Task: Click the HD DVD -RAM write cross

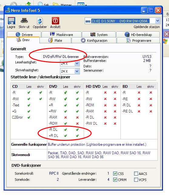Action: coord(115,111)
